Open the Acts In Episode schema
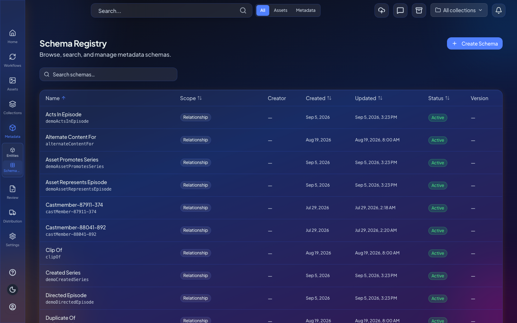This screenshot has width=517, height=323. click(64, 114)
